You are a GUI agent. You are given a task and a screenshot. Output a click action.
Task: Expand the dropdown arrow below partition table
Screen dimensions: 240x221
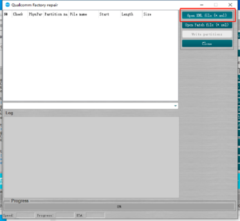[x=176, y=106]
